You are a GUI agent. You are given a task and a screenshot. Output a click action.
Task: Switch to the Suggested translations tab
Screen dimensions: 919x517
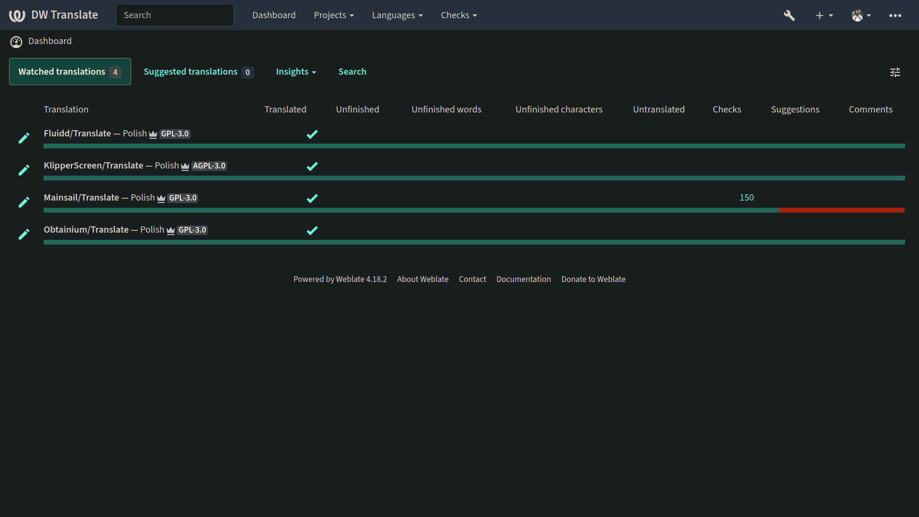pyautogui.click(x=198, y=72)
